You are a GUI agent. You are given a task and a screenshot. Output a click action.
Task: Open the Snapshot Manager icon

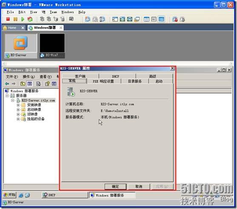click(102, 19)
